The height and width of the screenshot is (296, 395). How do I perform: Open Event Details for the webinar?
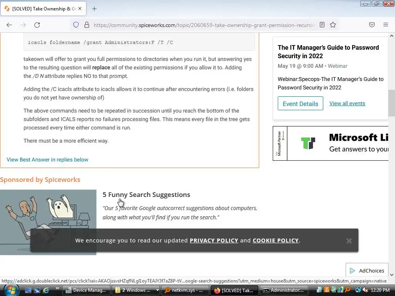click(x=300, y=103)
